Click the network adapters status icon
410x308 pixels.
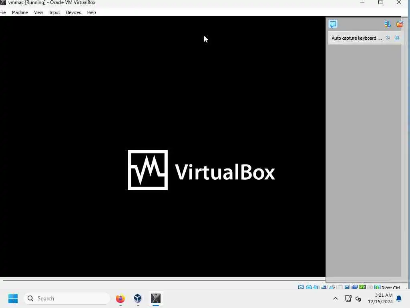pyautogui.click(x=324, y=287)
